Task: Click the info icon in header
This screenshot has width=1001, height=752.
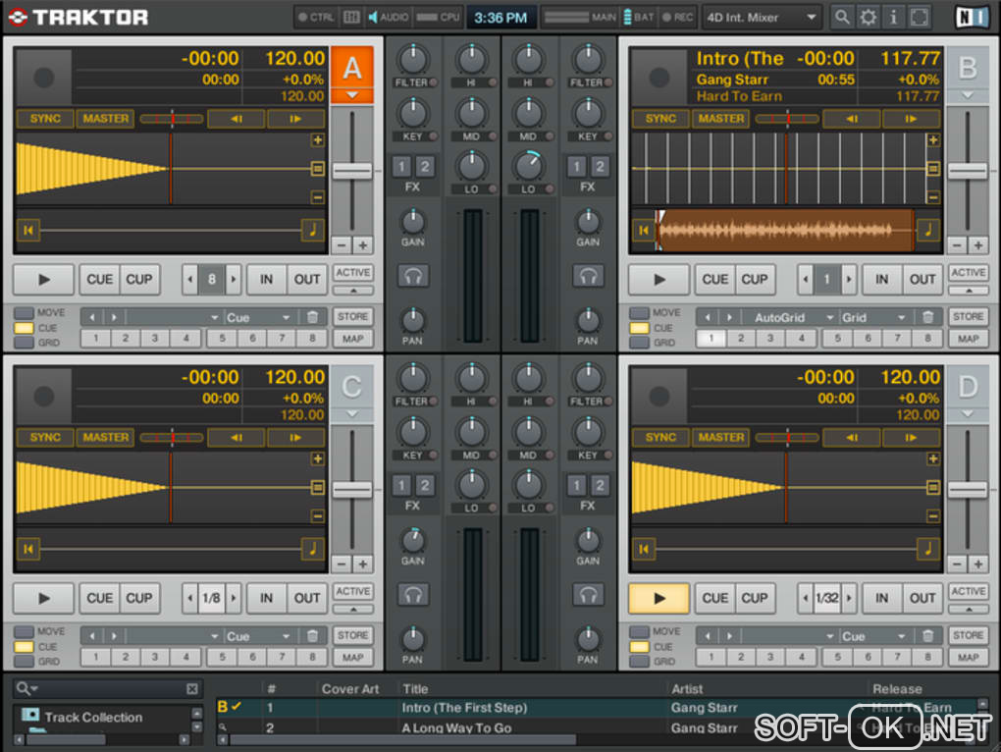Action: [893, 18]
